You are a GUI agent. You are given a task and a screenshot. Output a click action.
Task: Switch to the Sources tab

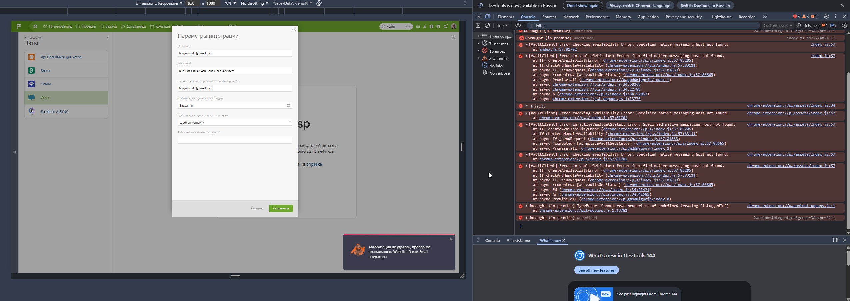pyautogui.click(x=549, y=17)
